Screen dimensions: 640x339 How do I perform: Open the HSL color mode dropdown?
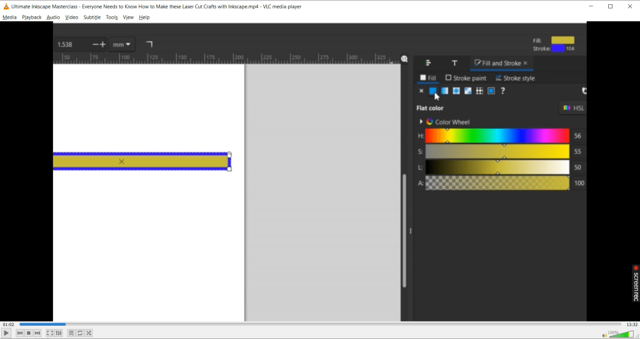(573, 108)
